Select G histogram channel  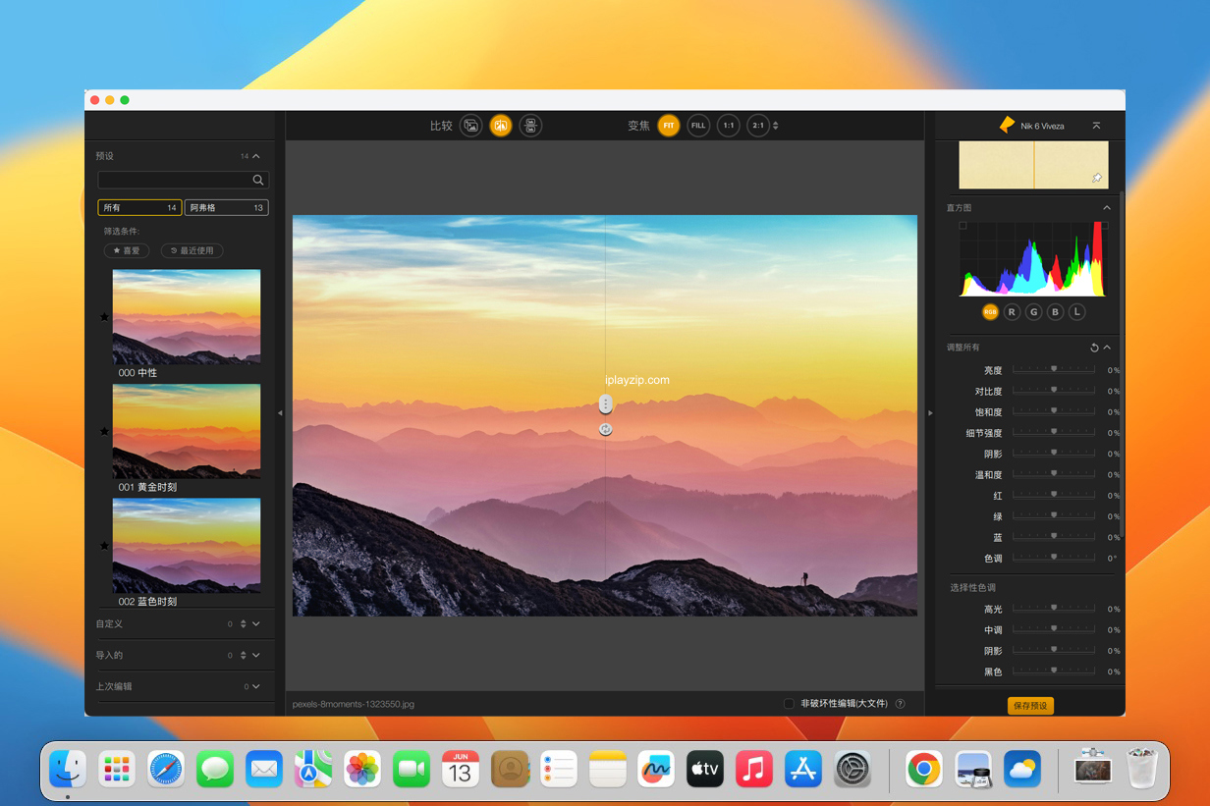point(1033,312)
